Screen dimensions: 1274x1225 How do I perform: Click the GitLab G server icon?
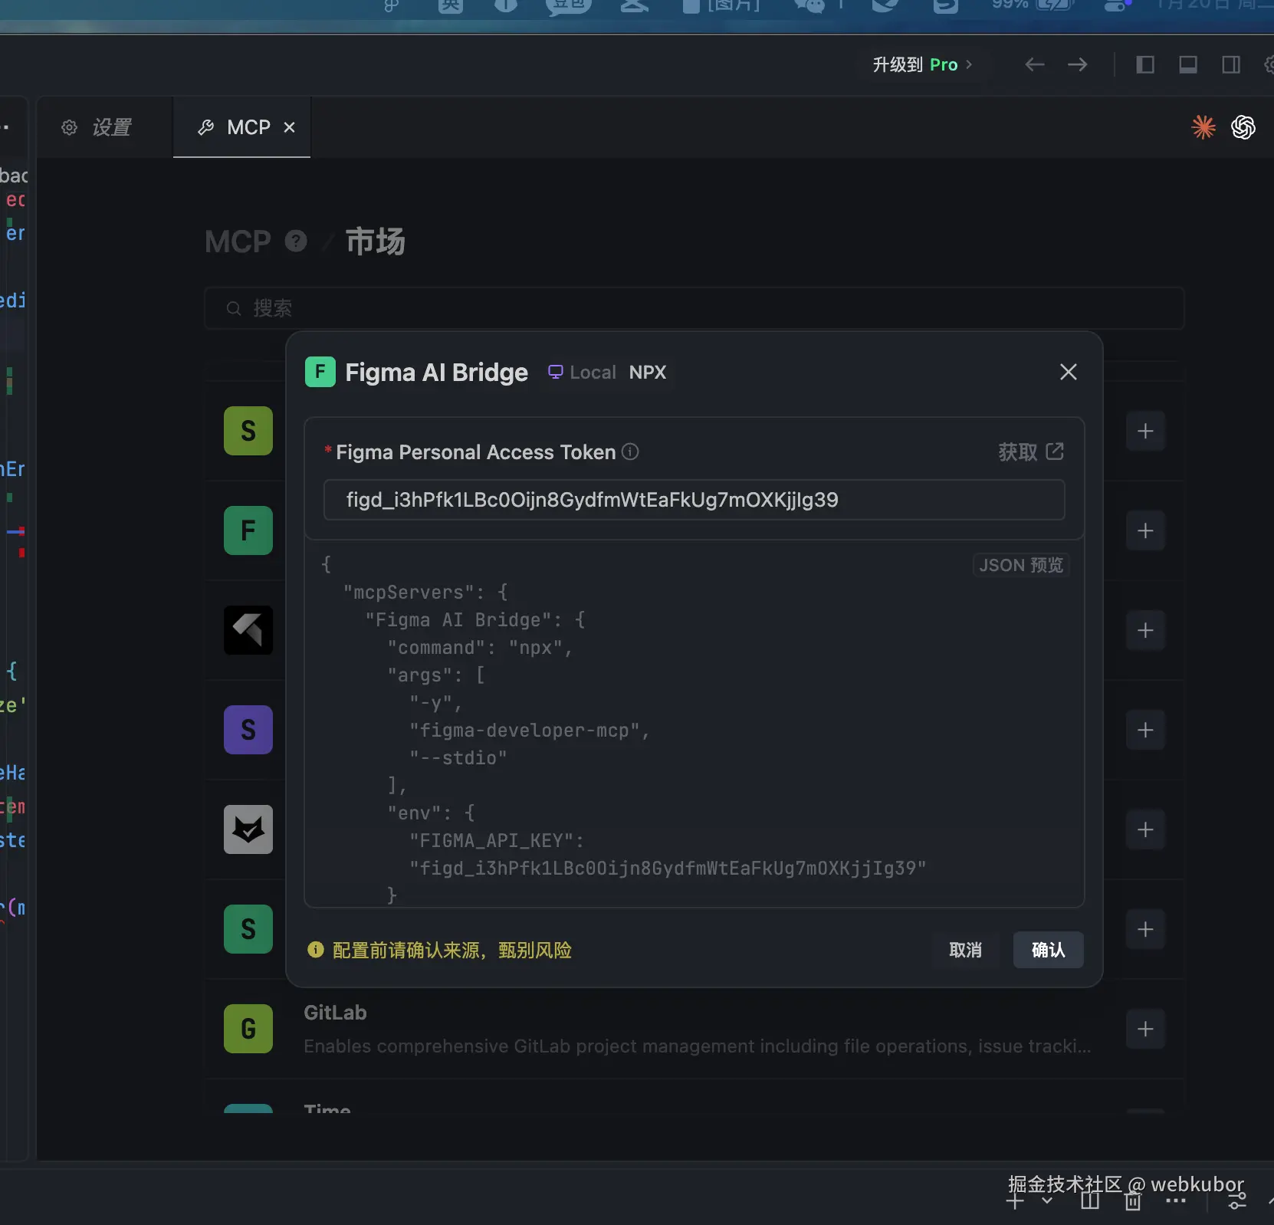(248, 1029)
